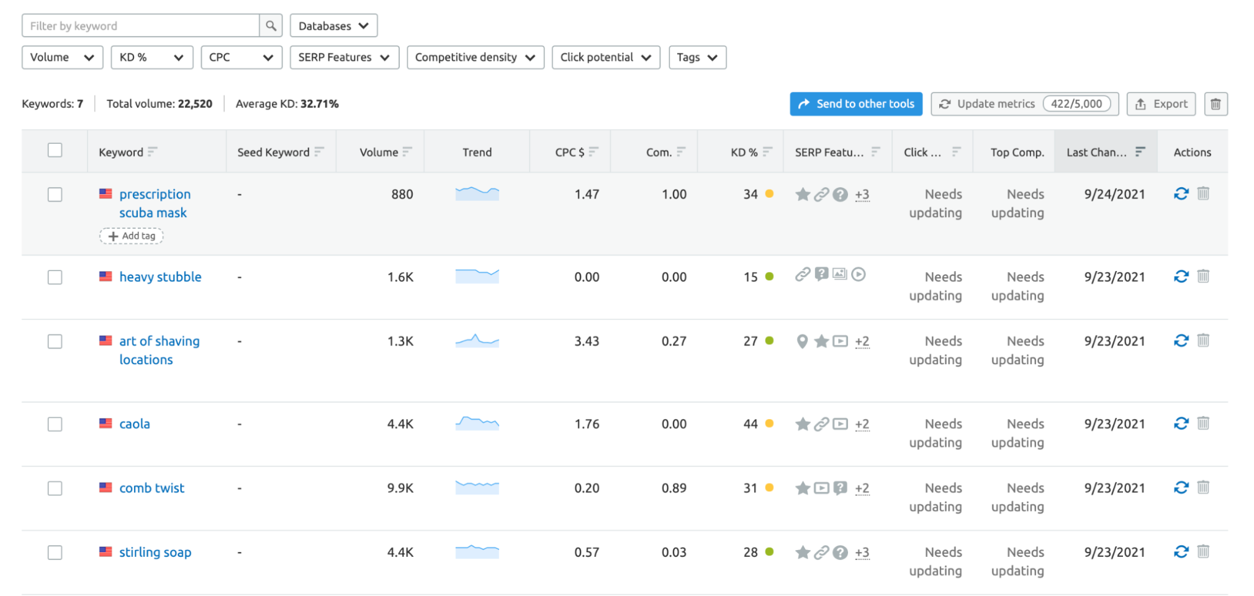
Task: Check the caola row checkbox
Action: pos(55,424)
